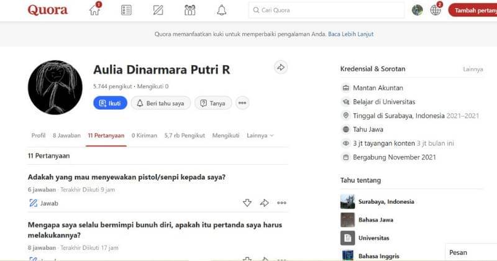
Task: Expand the Lainnya tab dropdown
Action: (260, 135)
